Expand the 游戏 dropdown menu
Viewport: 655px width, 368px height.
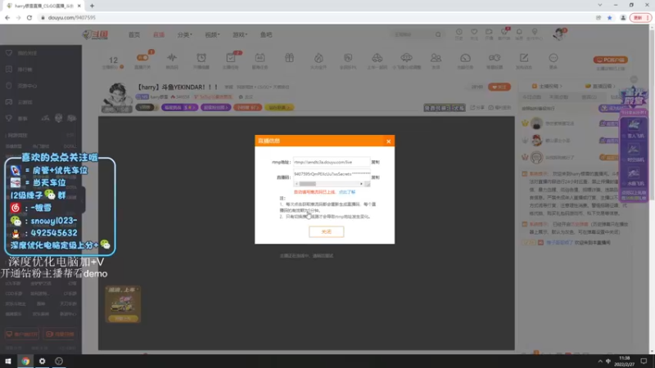coord(240,34)
